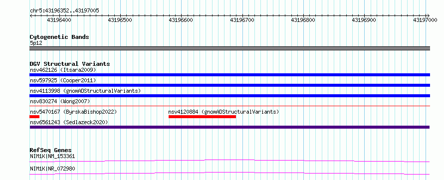The height and width of the screenshot is (180, 444).
Task: Click the chr5:43196352..43197005 region label
Action: point(64,10)
